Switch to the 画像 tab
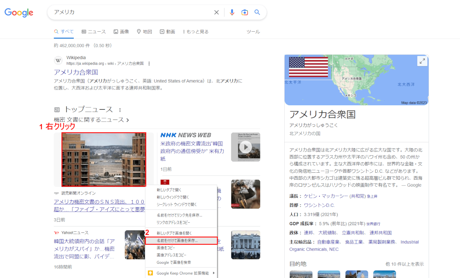 click(x=121, y=32)
